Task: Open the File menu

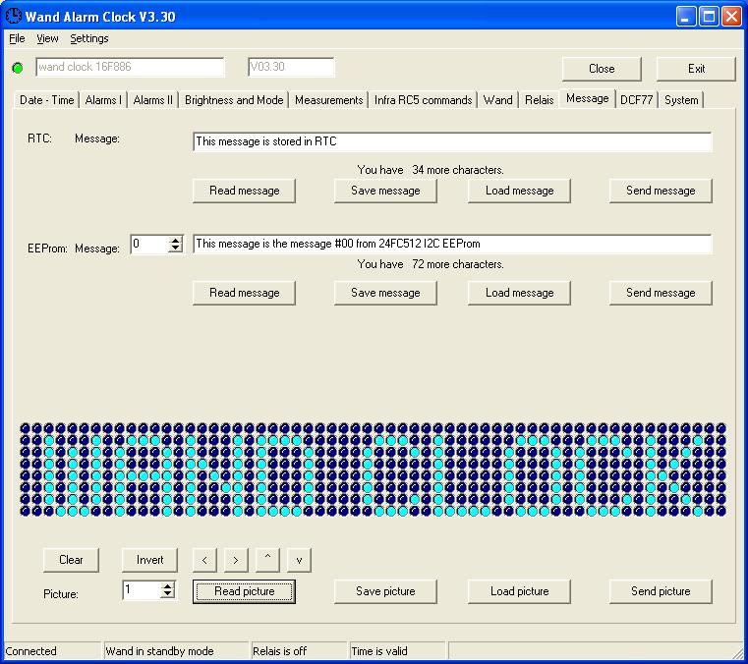Action: pyautogui.click(x=17, y=38)
